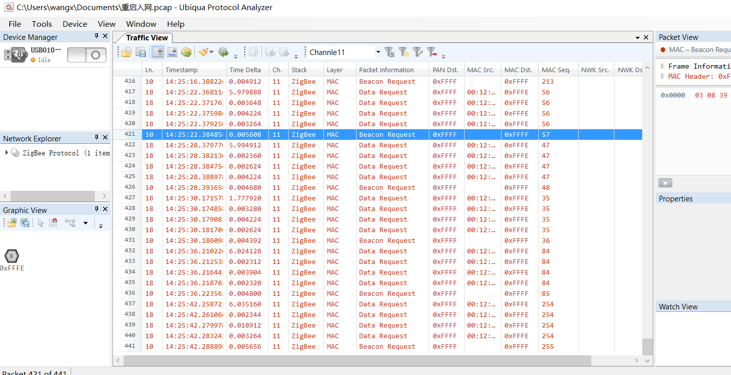This screenshot has height=375, width=731.
Task: Click the Traffic View horizontal scrollbar
Action: [x=357, y=360]
